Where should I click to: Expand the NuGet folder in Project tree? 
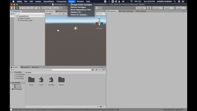pyautogui.click(x=13, y=85)
